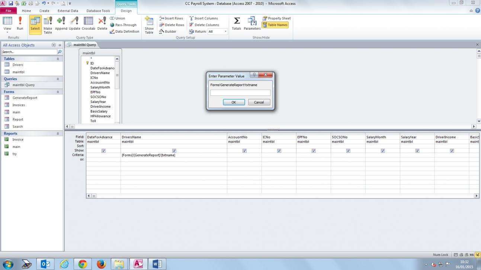Launch Google Chrome from the taskbar
This screenshot has width=481, height=270.
pos(83,264)
